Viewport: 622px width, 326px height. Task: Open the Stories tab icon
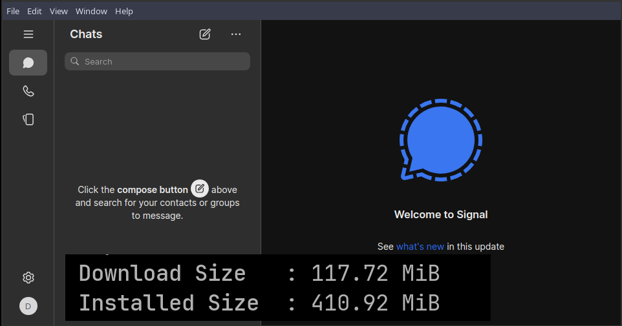coord(28,119)
